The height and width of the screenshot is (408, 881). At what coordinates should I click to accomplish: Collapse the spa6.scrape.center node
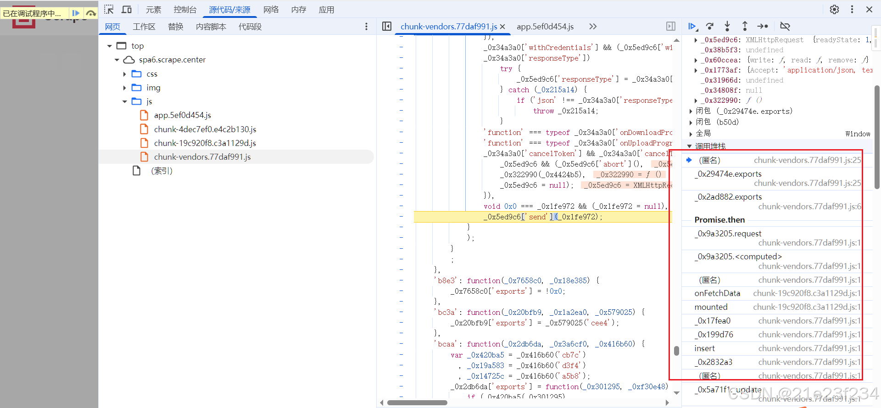117,60
